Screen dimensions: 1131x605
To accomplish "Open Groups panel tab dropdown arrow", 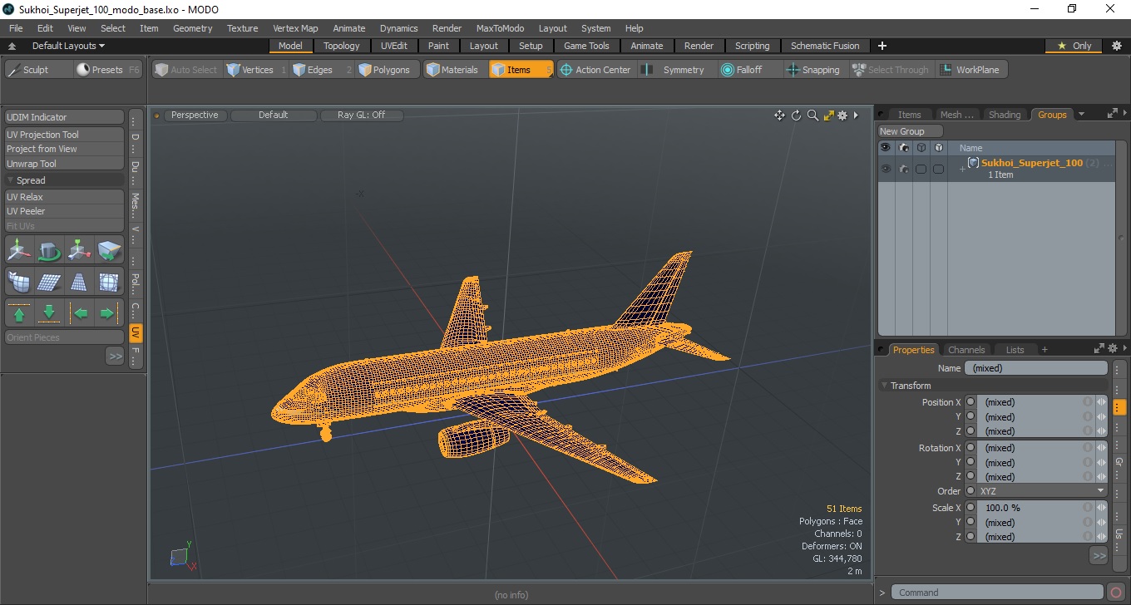I will (x=1081, y=115).
